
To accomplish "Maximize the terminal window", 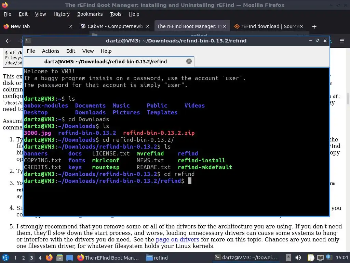I will click(x=318, y=41).
